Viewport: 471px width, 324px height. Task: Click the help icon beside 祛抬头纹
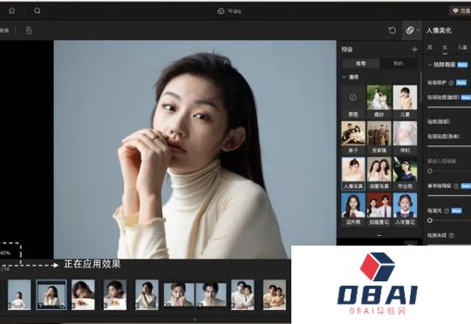tap(451, 235)
